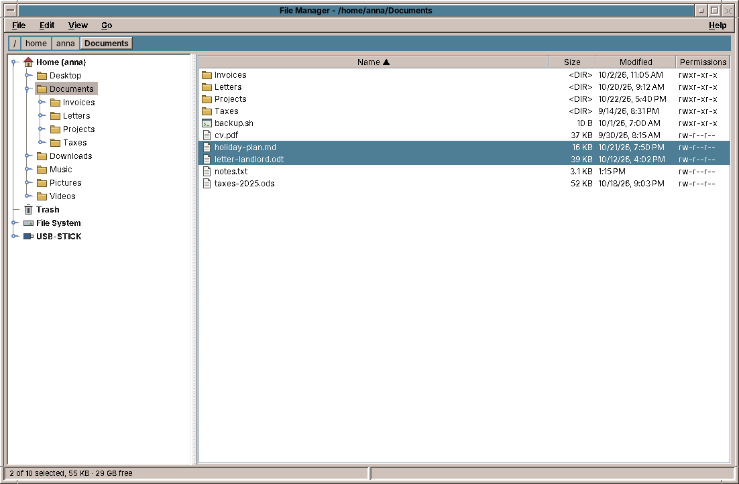Go to root slash path button

click(15, 44)
